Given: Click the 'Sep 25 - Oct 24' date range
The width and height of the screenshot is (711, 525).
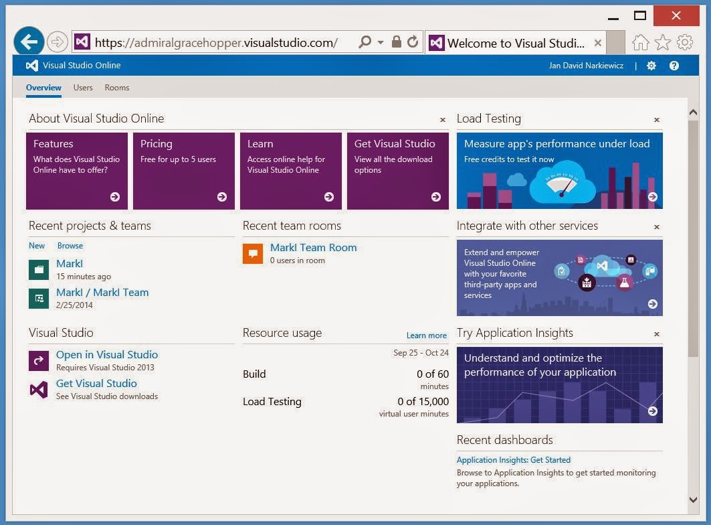Looking at the screenshot, I should [x=421, y=353].
